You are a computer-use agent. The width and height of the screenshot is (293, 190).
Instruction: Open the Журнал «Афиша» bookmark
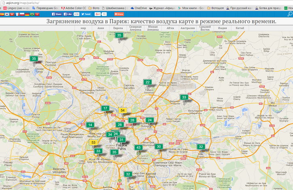162,8
